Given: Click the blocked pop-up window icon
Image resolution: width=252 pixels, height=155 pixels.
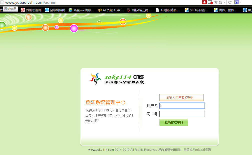Looking at the screenshot, I should (x=210, y=2).
